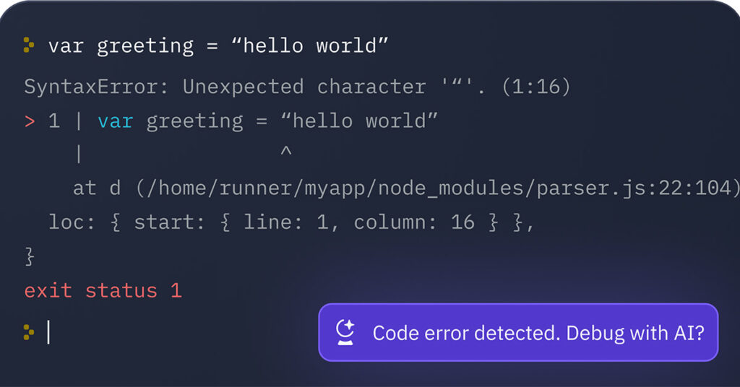This screenshot has width=740, height=387.
Task: Click the red exit status 1 message
Action: tap(103, 290)
